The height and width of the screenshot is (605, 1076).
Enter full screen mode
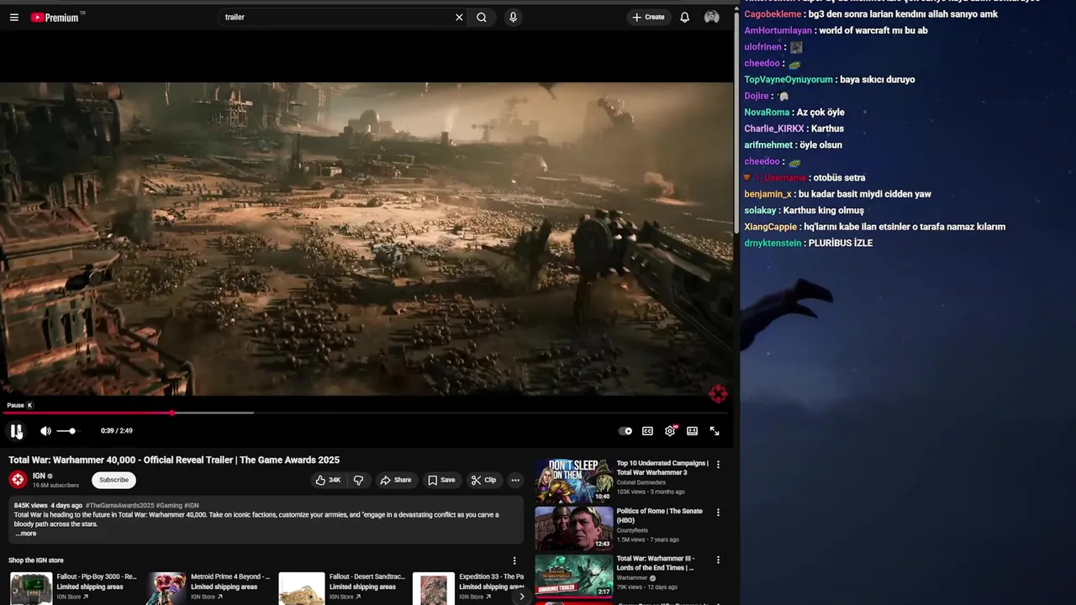pyautogui.click(x=715, y=431)
